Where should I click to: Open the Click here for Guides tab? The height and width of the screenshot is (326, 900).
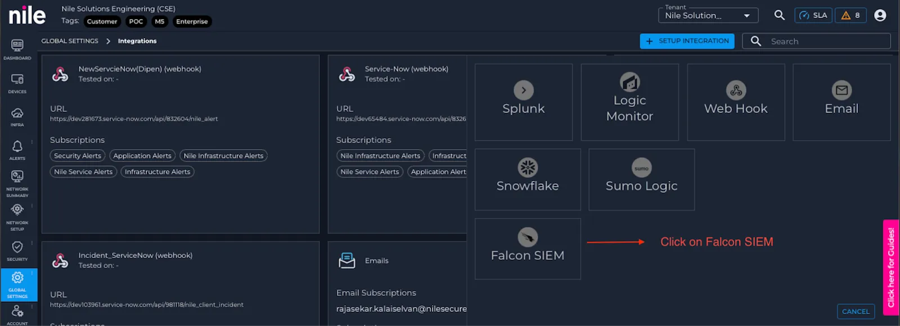(891, 268)
